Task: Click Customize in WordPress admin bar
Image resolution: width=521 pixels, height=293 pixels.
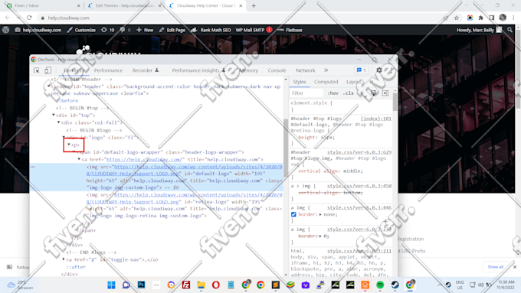Action: 81,30
